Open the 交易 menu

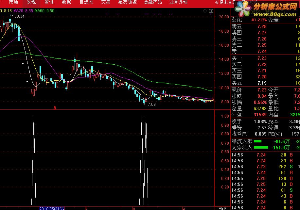106,2
